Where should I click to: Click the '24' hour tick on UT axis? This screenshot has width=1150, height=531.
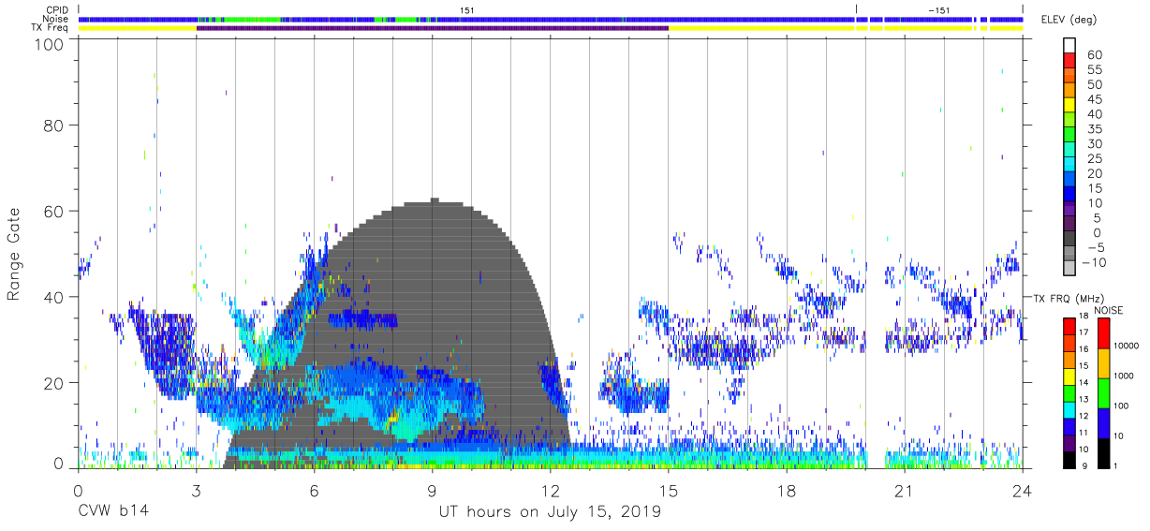tap(1023, 491)
